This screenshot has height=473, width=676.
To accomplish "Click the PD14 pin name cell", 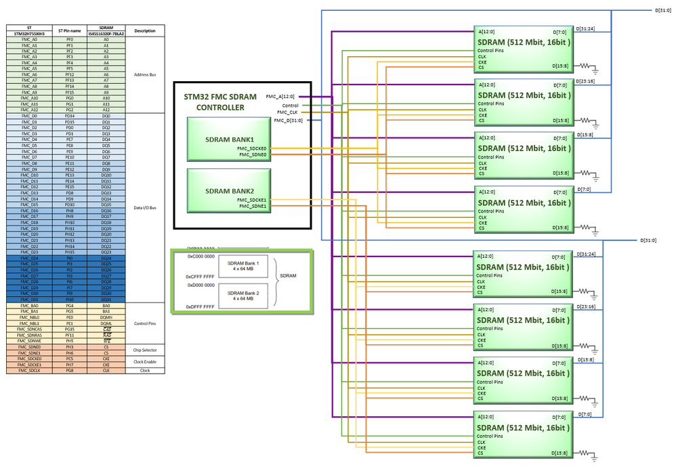I will tap(69, 116).
